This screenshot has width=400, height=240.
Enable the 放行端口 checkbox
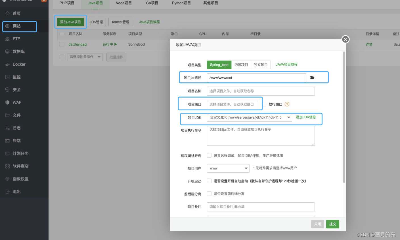264,104
